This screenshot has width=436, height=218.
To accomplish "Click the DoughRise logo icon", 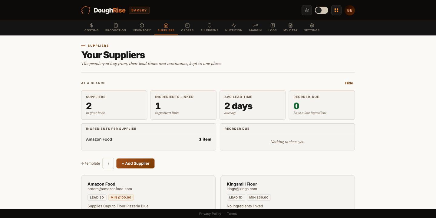I will [86, 10].
